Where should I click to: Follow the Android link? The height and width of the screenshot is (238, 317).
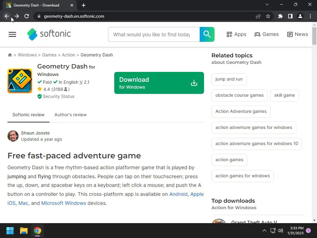coord(178,194)
